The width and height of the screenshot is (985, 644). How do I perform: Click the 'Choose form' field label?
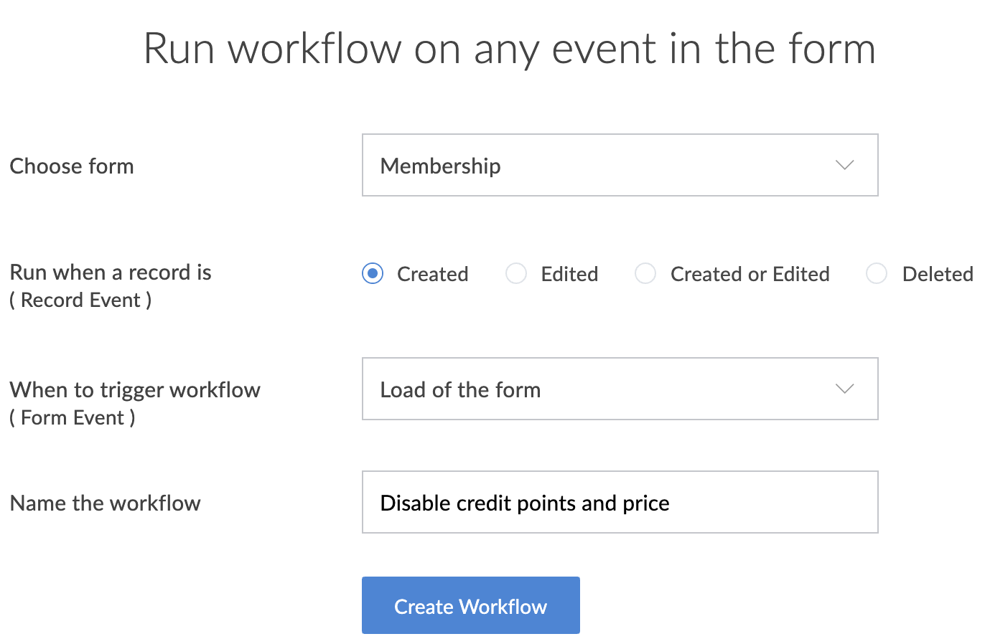[72, 166]
